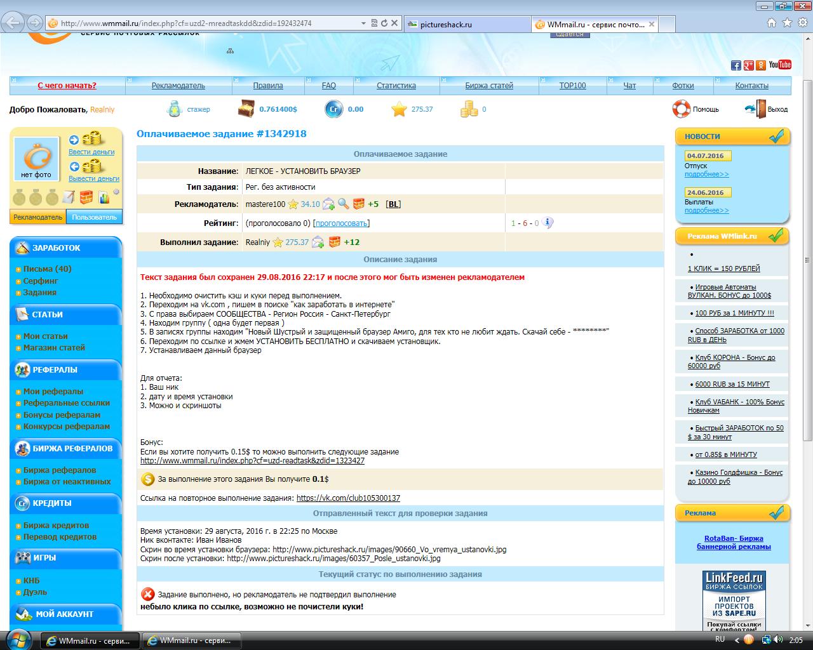Click the lifebuoy Помощь icon
Image resolution: width=813 pixels, height=650 pixels.
[681, 109]
